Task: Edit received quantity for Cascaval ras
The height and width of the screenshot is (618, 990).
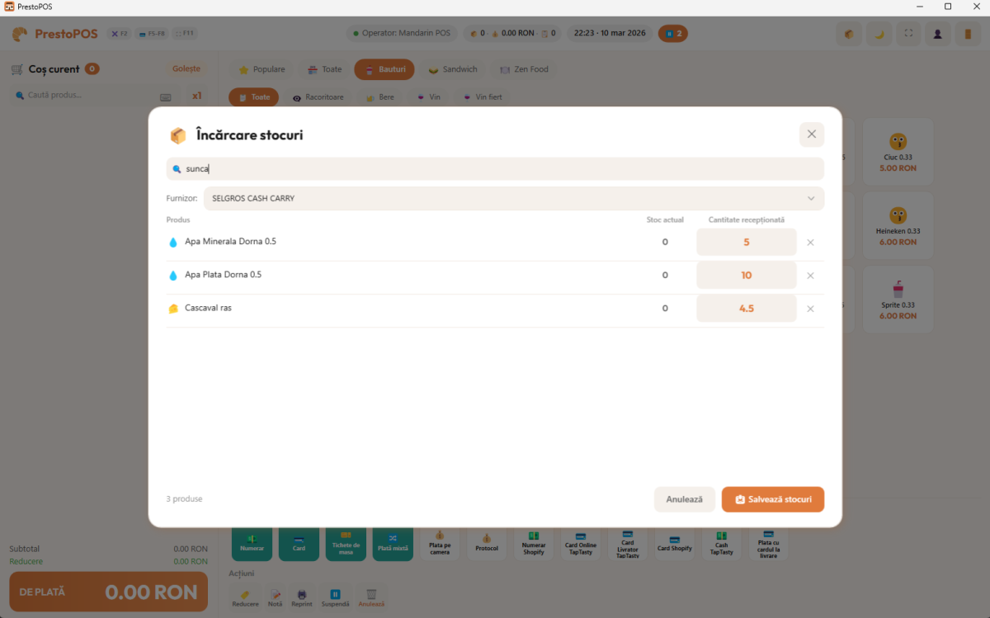Action: pos(746,309)
